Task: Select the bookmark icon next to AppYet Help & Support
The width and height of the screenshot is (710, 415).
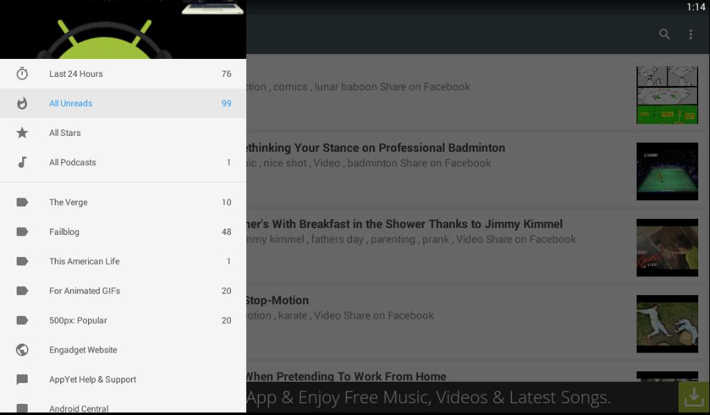Action: coord(23,380)
